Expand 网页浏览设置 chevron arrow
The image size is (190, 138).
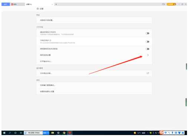(148, 55)
